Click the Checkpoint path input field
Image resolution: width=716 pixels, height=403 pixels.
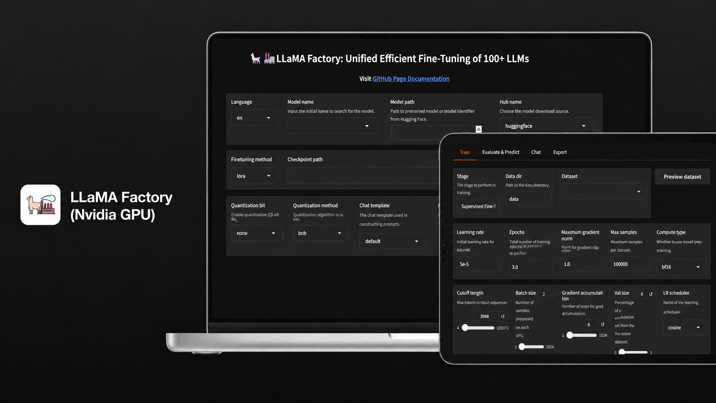pos(363,176)
